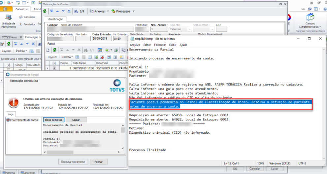
Task: Go to first record in main window toolbar
Action: click(16, 44)
